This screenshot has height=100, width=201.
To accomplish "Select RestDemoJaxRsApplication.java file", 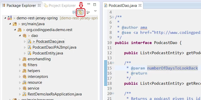I will [x=55, y=94].
